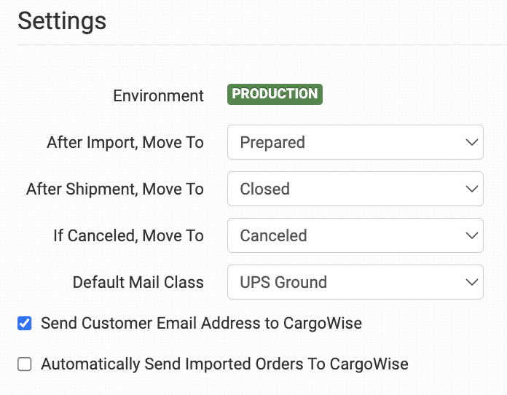The image size is (507, 395).
Task: Click the Send Customer Email Address to CargoWise label
Action: point(201,324)
